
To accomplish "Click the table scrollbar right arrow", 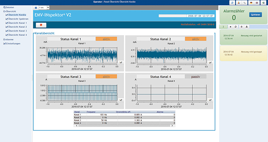I will [x=172, y=126].
